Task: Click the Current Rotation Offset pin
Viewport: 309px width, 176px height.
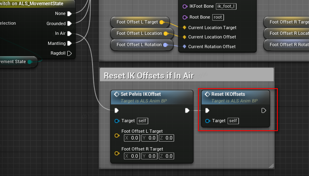Action: pos(184,47)
